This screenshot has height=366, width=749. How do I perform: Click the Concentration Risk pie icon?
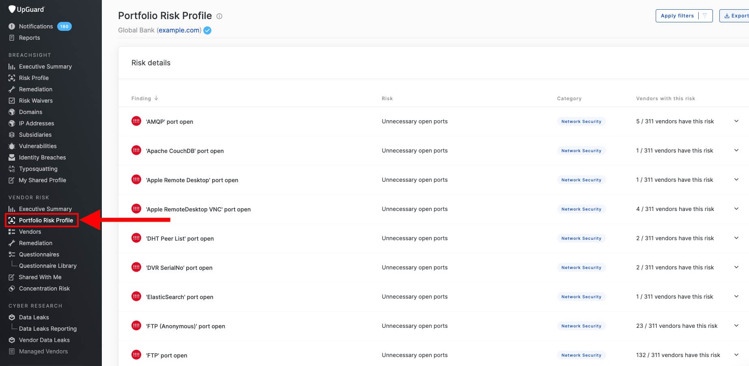point(12,288)
